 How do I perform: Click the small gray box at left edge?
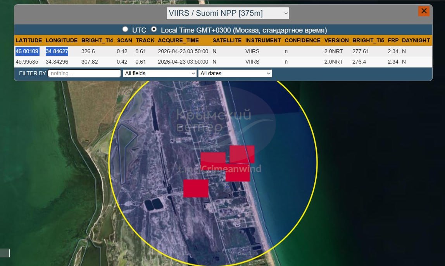(x=5, y=253)
